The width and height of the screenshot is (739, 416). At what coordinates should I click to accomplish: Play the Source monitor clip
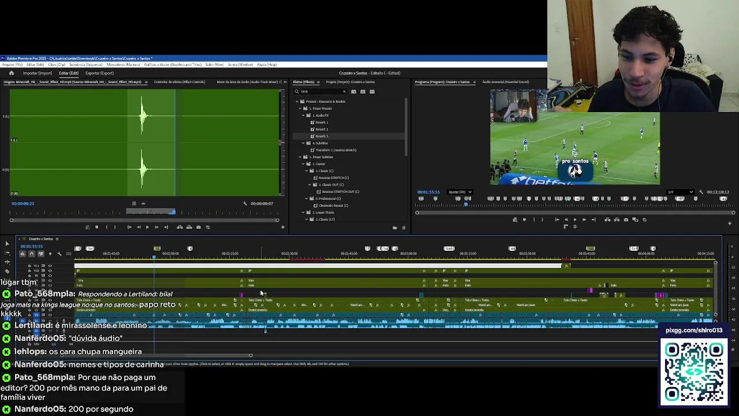point(147,227)
